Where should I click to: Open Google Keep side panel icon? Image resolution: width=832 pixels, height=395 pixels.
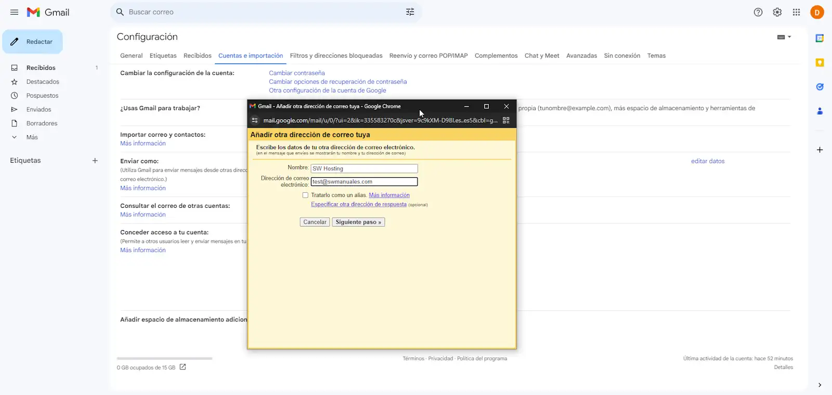click(820, 62)
